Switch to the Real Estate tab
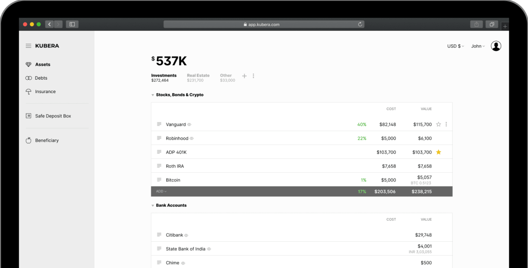The height and width of the screenshot is (268, 528). (198, 78)
